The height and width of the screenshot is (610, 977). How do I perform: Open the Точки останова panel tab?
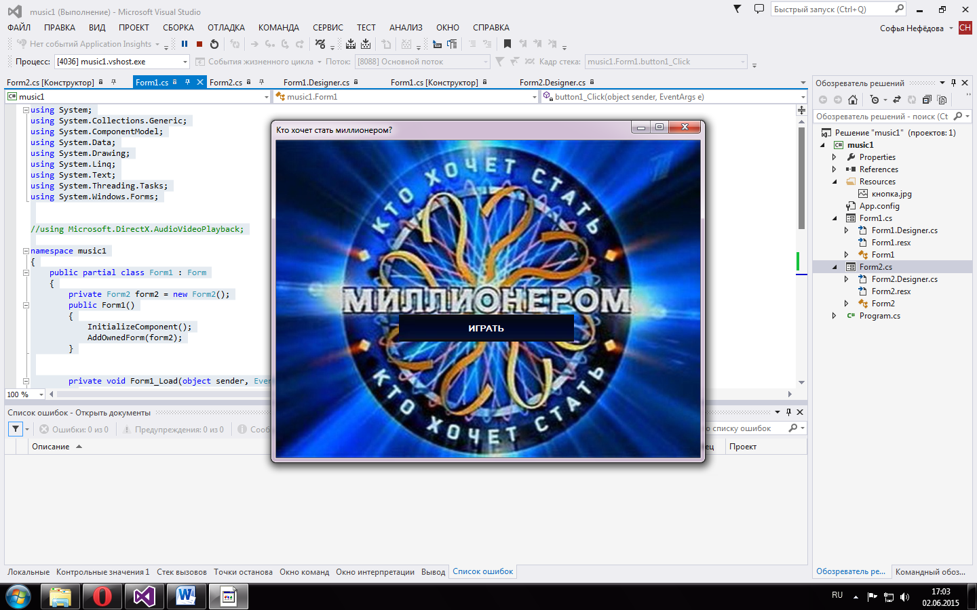pos(243,572)
